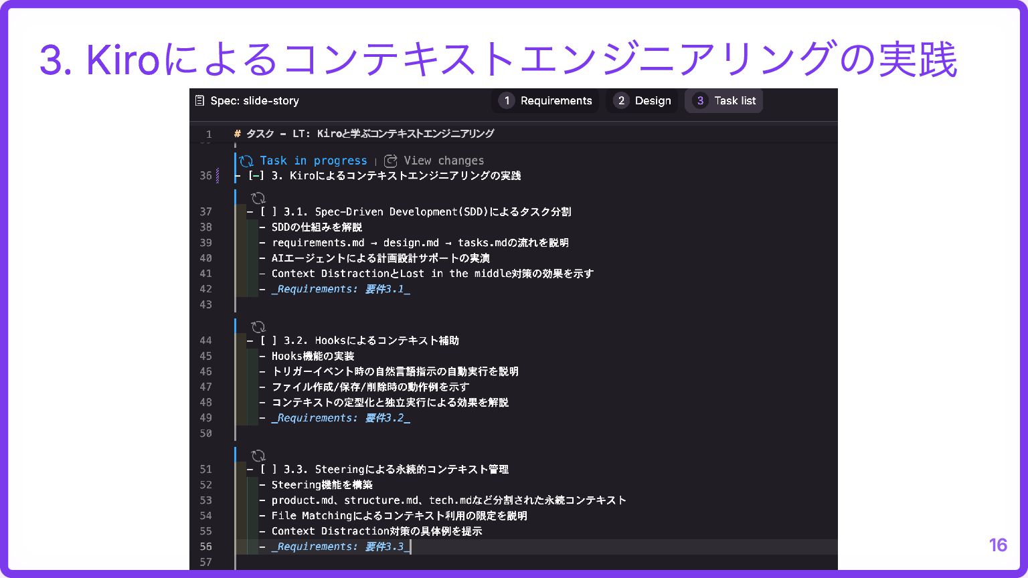Click the コンテキストの定型化 line
The width and height of the screenshot is (1028, 578).
[390, 403]
